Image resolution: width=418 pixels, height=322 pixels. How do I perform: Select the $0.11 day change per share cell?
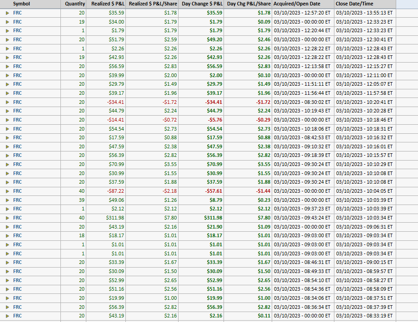[248, 316]
